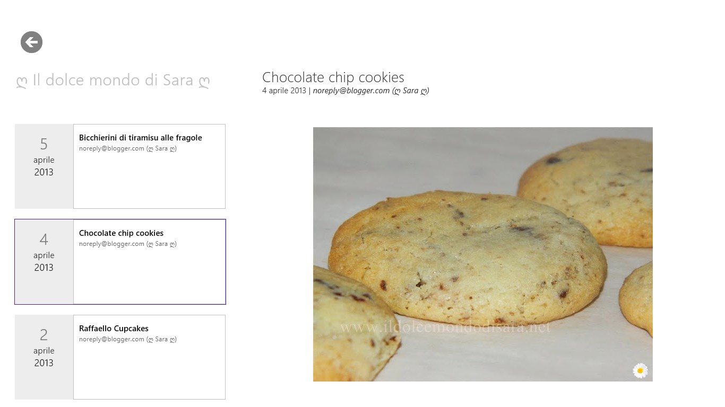Screen dimensions: 725x407
Task: Click the daisy flower icon on the photo
Action: click(641, 370)
